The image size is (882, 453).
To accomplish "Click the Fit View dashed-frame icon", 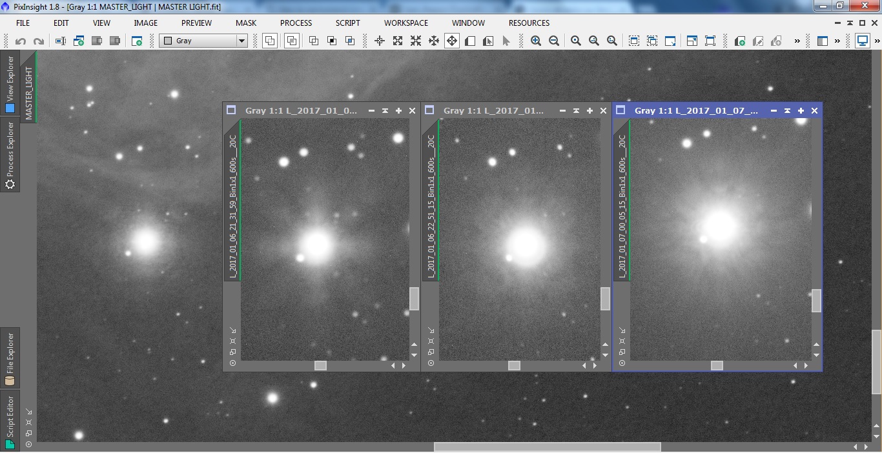I will pyautogui.click(x=634, y=41).
